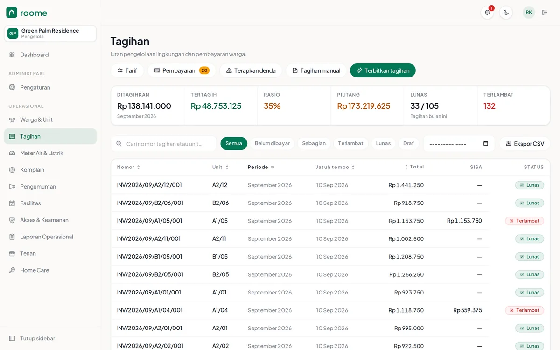Filter by Lunas tab
The height and width of the screenshot is (350, 560).
coord(383,143)
